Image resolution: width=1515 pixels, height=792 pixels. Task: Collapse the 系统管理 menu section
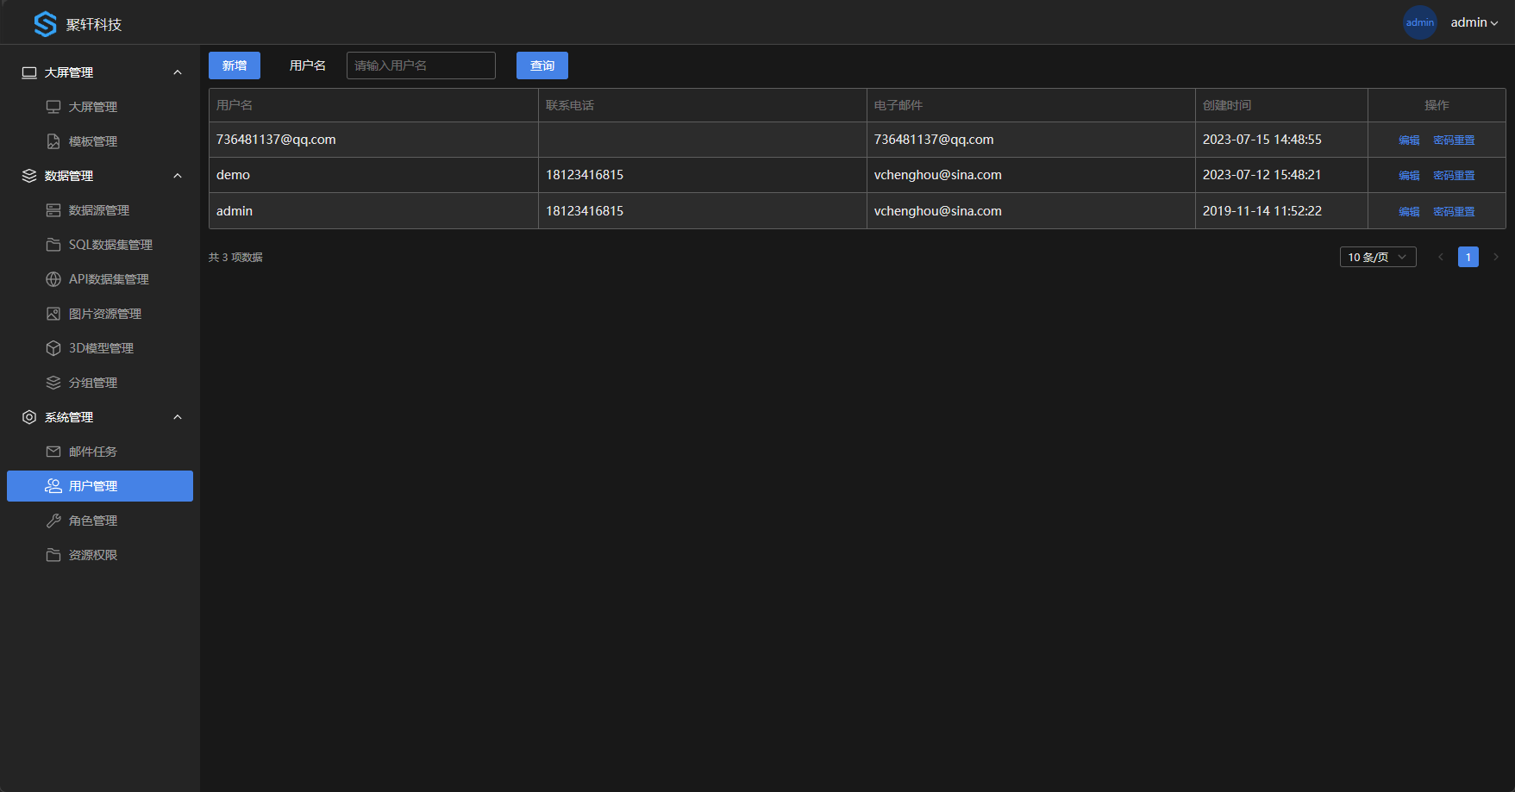(x=178, y=417)
